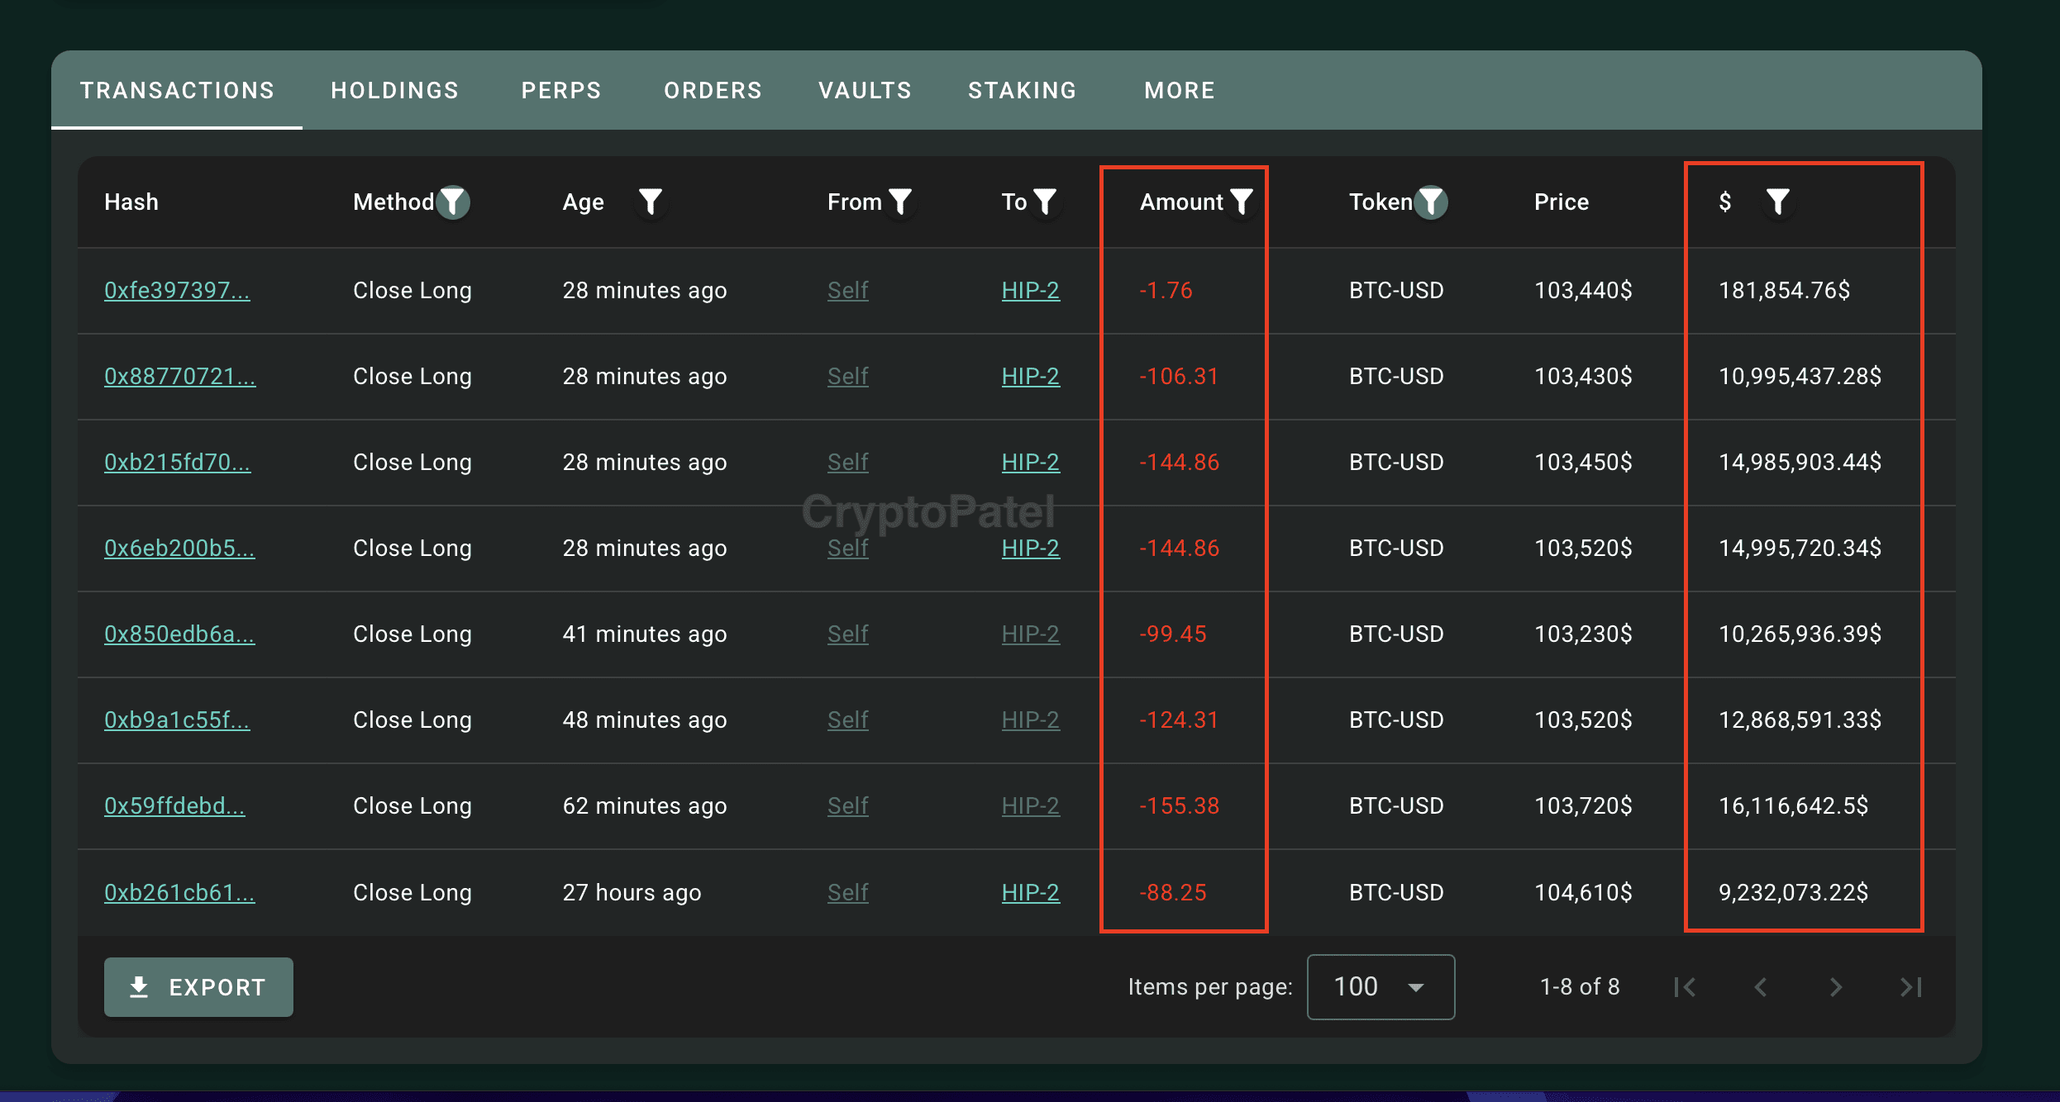Select the Staking tab
The image size is (2060, 1102).
coord(1023,90)
